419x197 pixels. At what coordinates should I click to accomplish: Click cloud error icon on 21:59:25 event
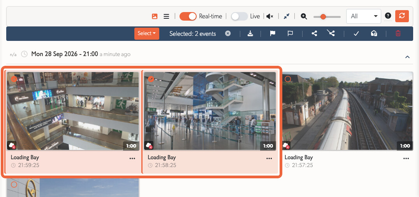click(12, 146)
